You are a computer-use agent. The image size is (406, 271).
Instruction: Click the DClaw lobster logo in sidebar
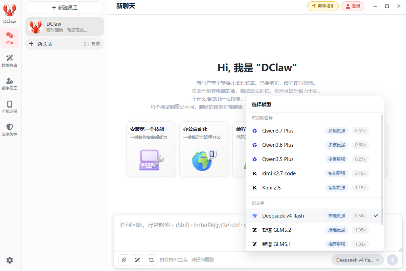(x=10, y=9)
